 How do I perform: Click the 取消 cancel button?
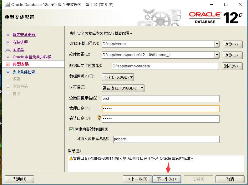click(x=230, y=179)
